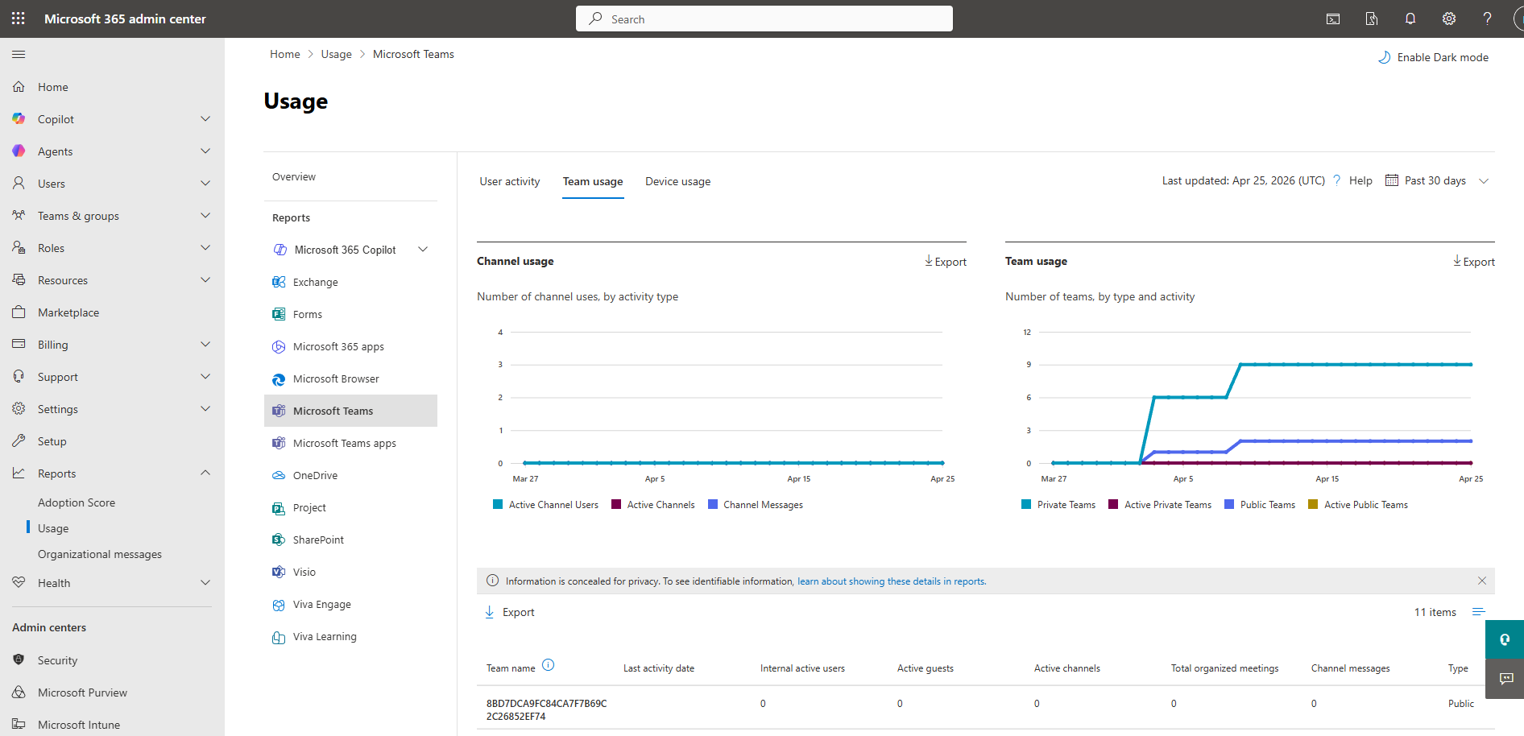
Task: Click the OneDrive report icon
Action: pos(279,475)
